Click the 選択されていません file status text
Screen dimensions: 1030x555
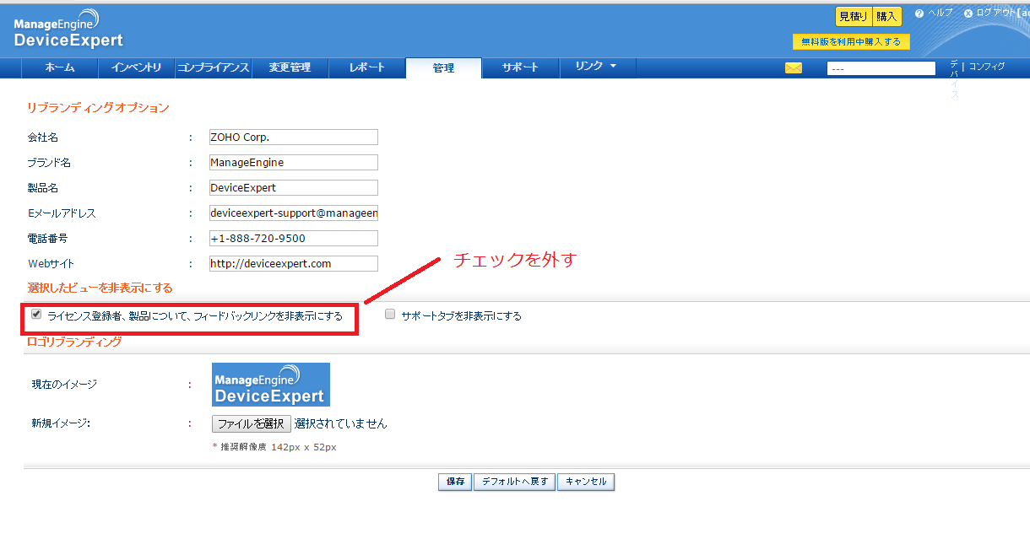click(x=340, y=423)
